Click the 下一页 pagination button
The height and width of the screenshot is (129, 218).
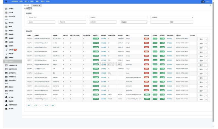pyautogui.click(x=46, y=105)
